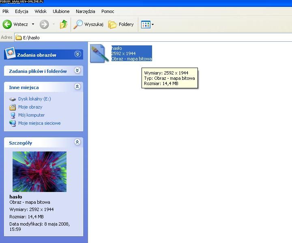
Task: Collapse the Inne miejsca panel
Action: point(77,87)
